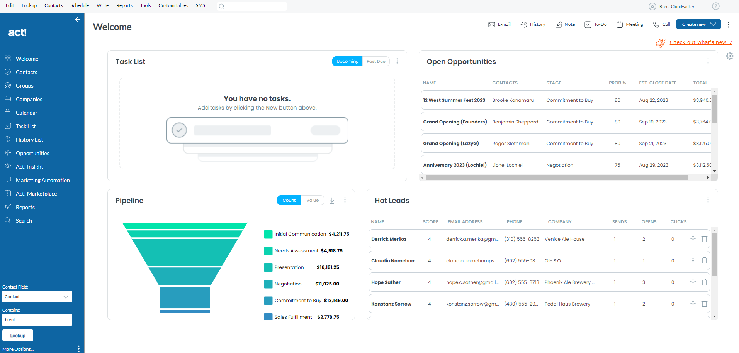The width and height of the screenshot is (739, 353).
Task: Open Opportunities from the sidebar
Action: pyautogui.click(x=32, y=153)
